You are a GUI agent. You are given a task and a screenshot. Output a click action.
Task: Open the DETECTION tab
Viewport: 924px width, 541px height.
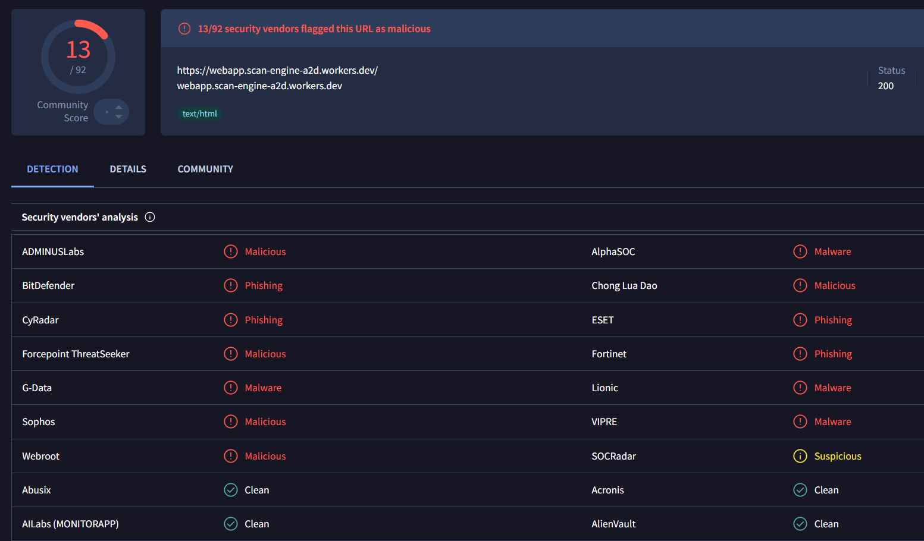(52, 169)
